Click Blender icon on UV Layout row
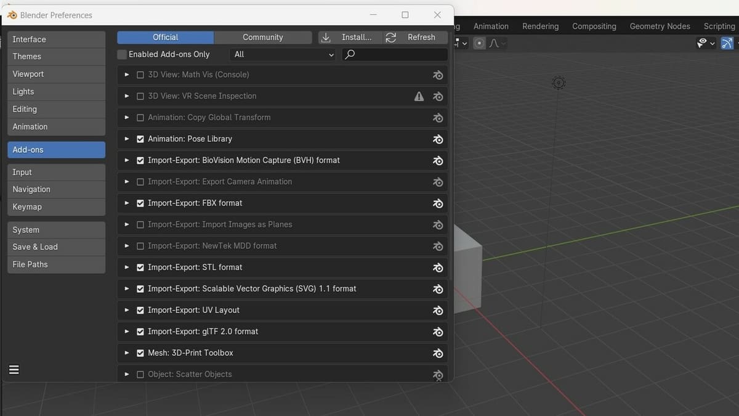Viewport: 739px width, 416px height. point(438,310)
